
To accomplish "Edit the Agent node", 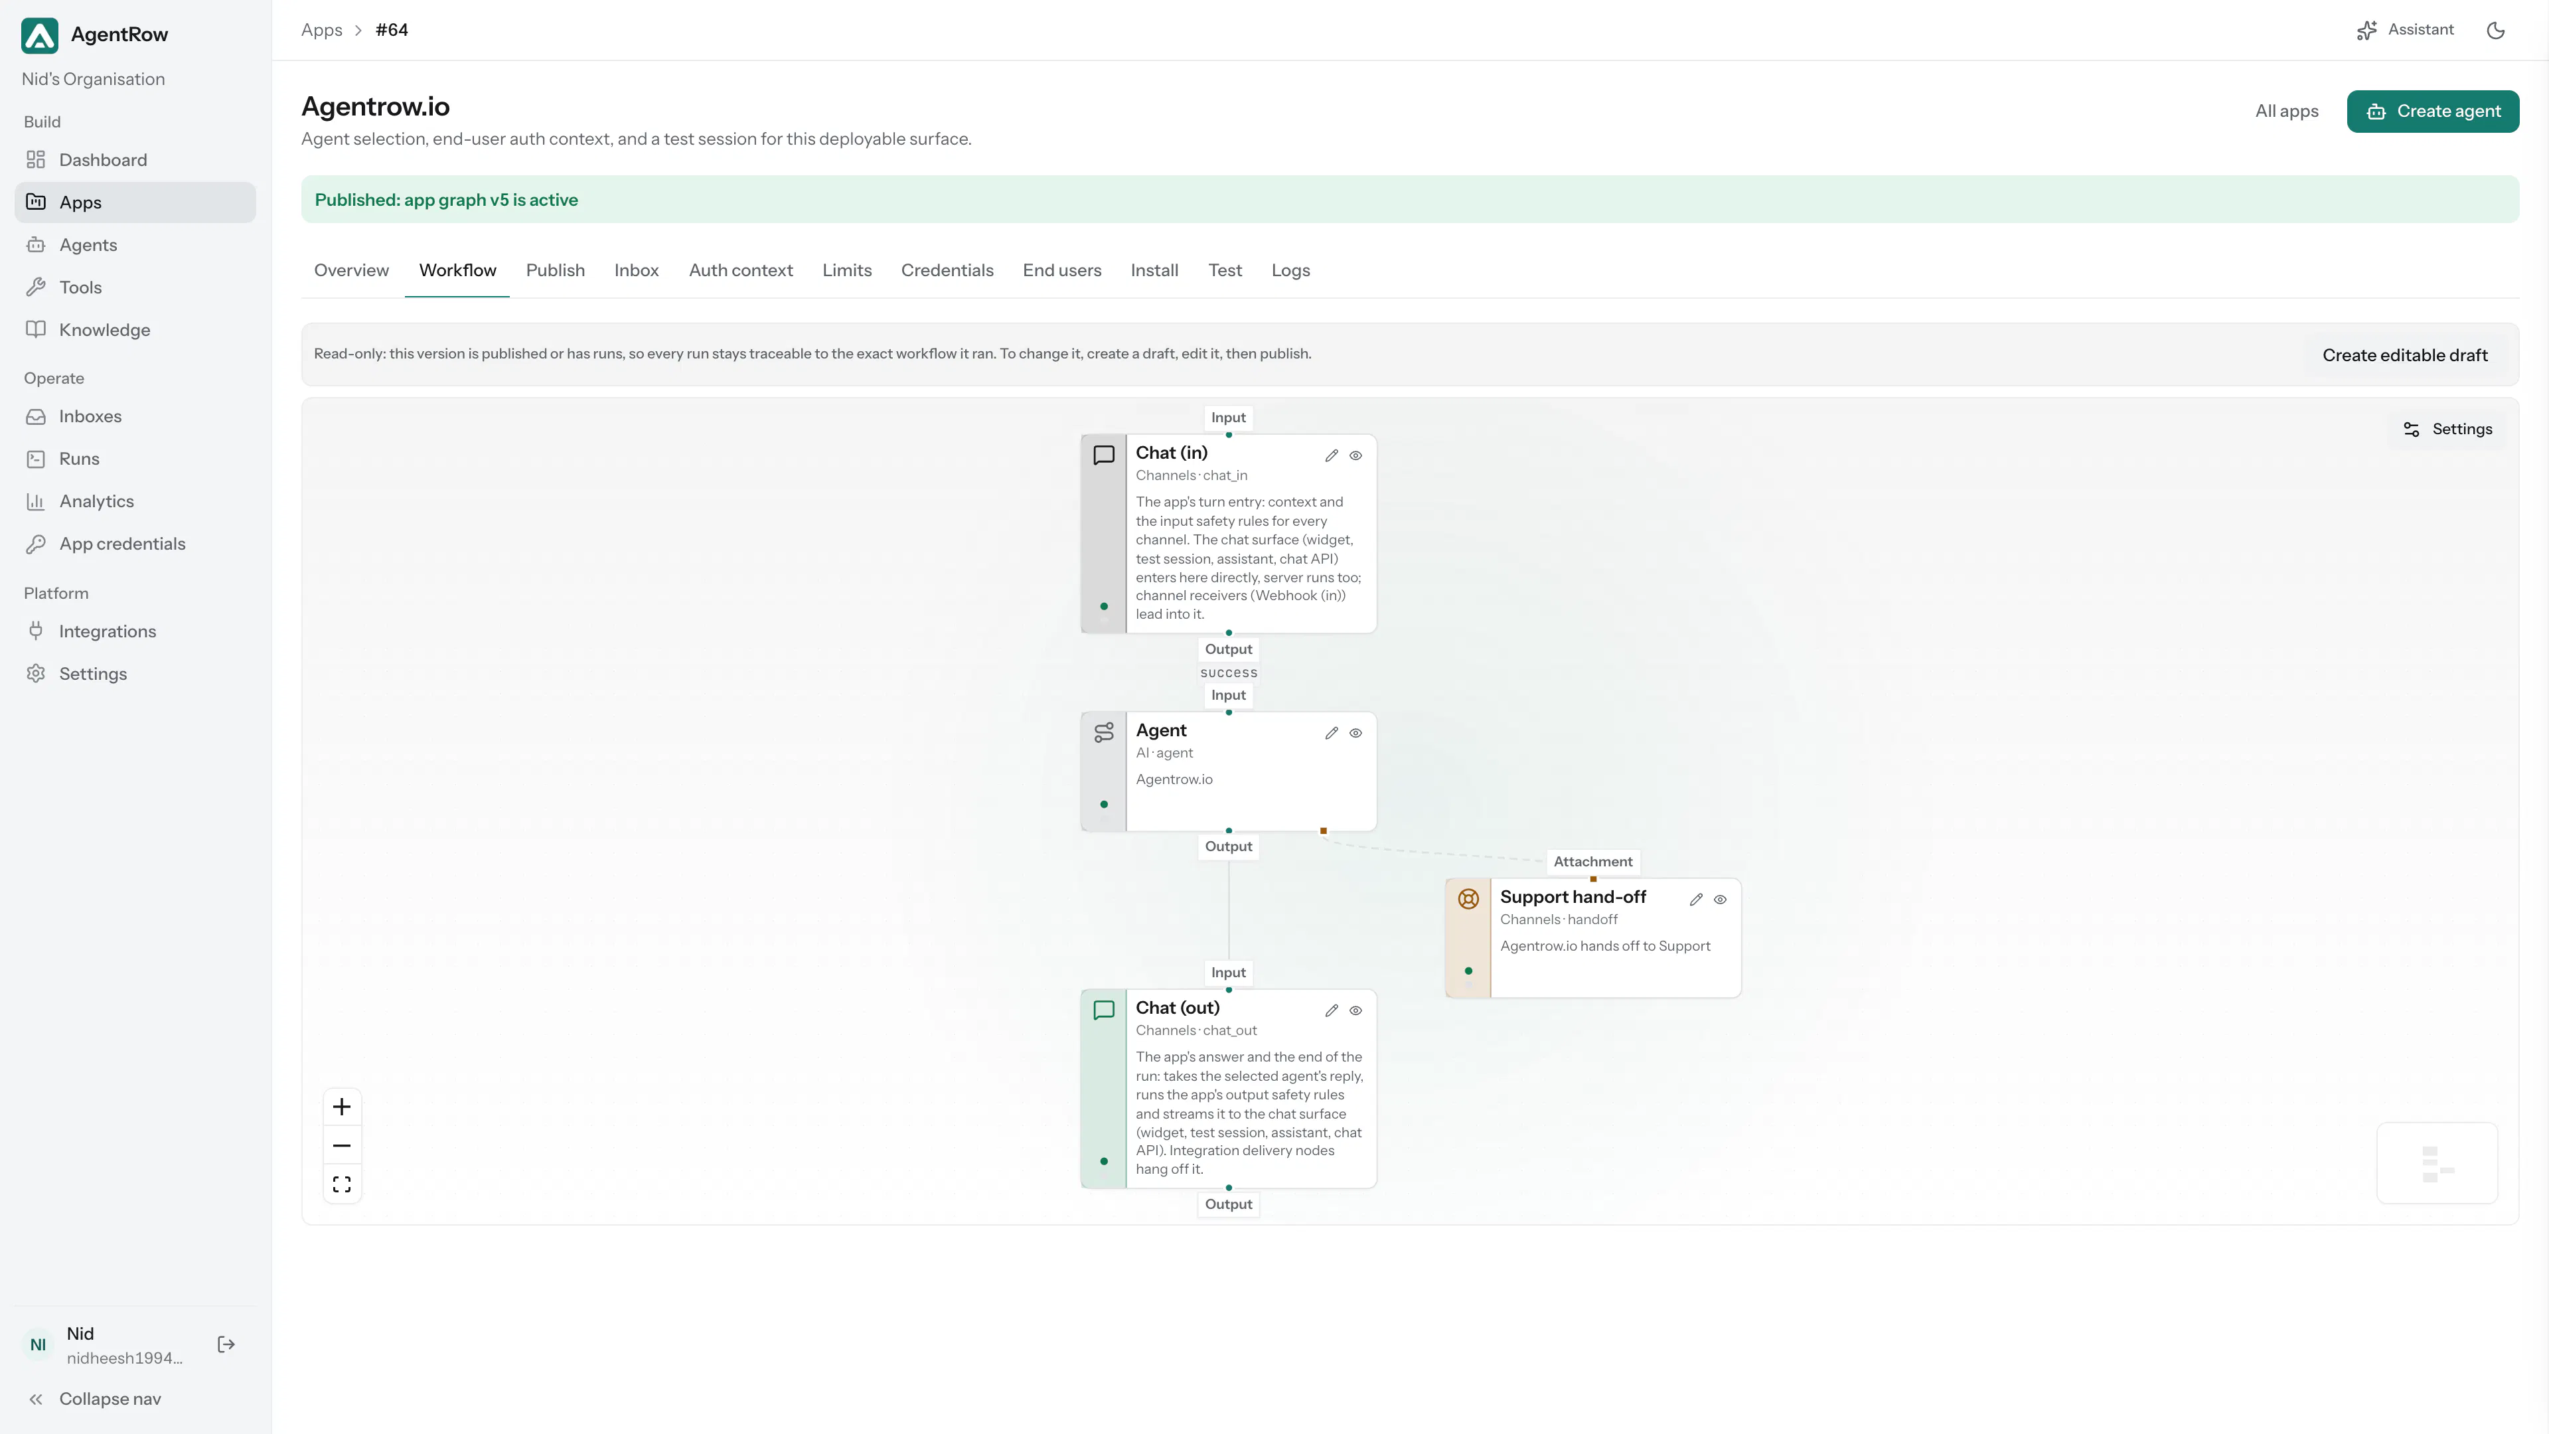I will pos(1332,734).
